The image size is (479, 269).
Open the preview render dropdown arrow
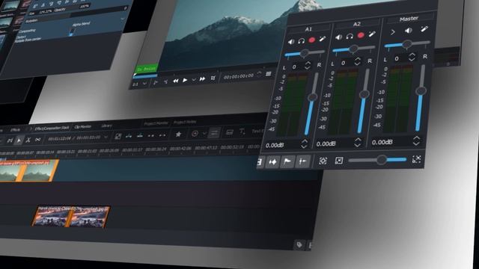point(204,133)
